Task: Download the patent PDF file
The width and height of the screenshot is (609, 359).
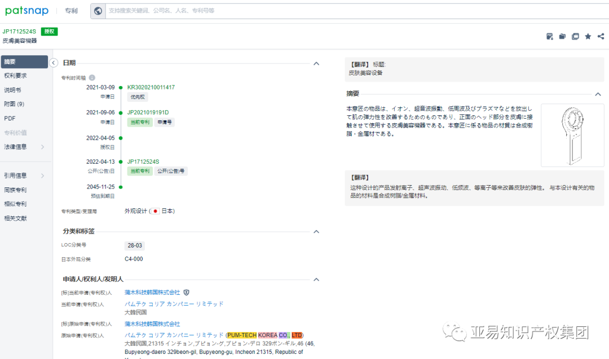Action: 549,36
